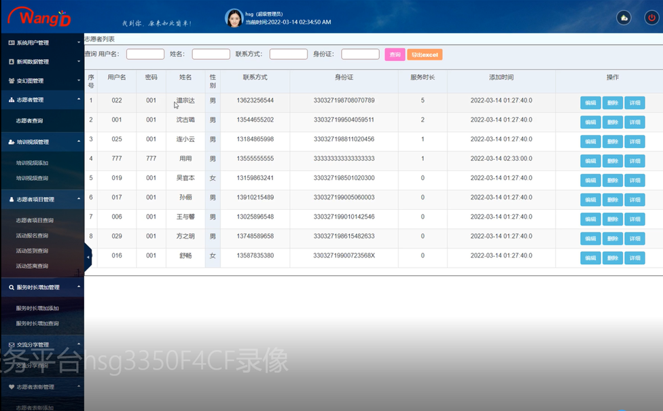663x411 pixels.
Task: Click 详细 for username 006 row
Action: click(x=634, y=219)
